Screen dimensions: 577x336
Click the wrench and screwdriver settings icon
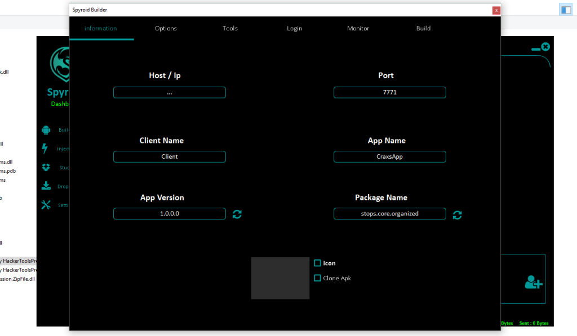point(46,205)
